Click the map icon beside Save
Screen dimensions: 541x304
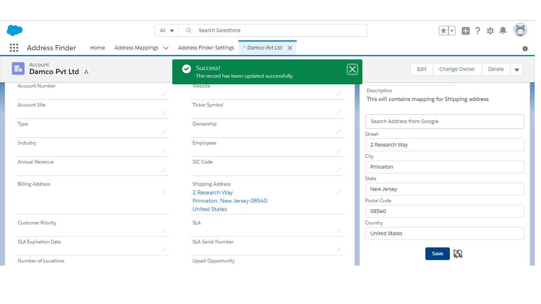[457, 253]
